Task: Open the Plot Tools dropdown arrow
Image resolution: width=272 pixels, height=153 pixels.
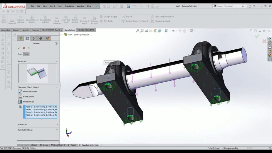Action: (x=119, y=21)
